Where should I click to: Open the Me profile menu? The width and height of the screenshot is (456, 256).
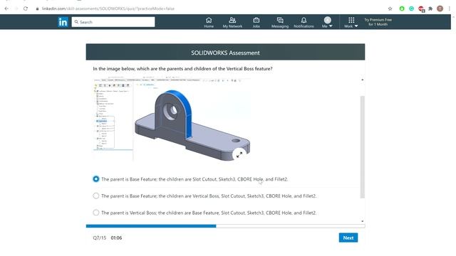[328, 22]
